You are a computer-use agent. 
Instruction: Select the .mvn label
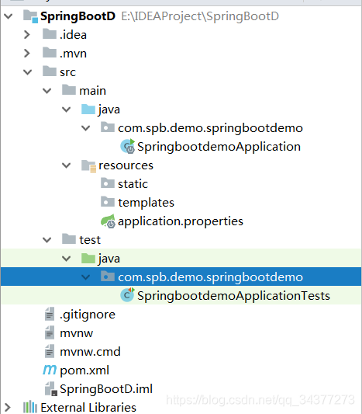click(x=73, y=54)
